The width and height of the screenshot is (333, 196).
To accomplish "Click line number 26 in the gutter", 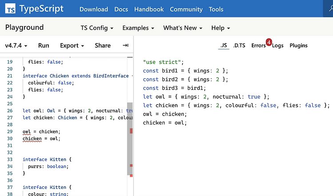I will tap(10, 111).
